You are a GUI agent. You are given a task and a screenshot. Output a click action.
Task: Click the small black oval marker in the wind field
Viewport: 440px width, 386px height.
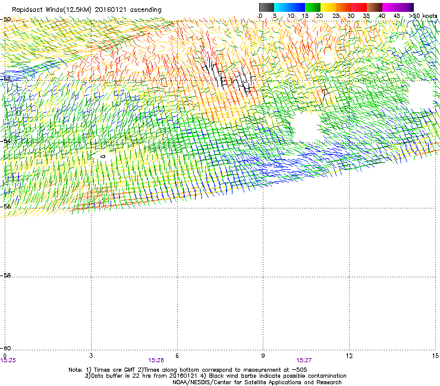pyautogui.click(x=103, y=157)
